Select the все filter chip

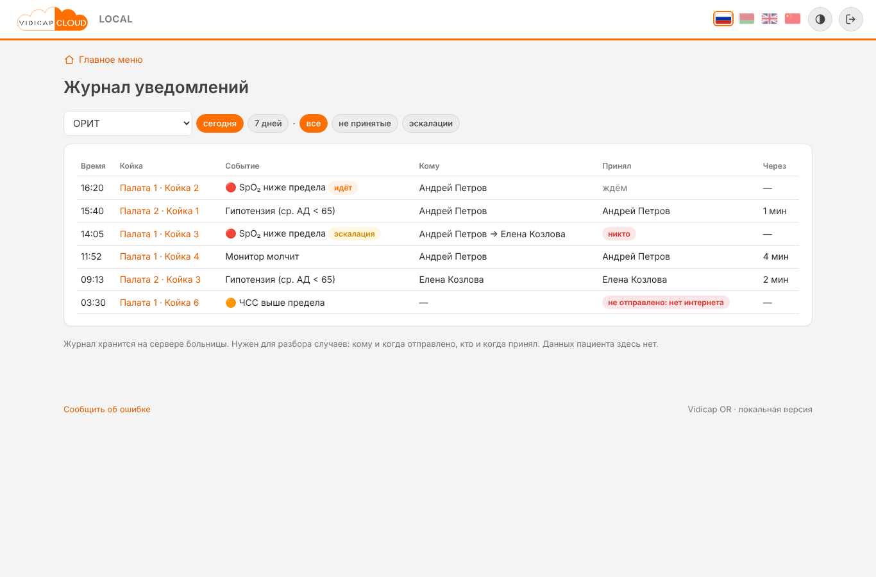[x=314, y=124]
